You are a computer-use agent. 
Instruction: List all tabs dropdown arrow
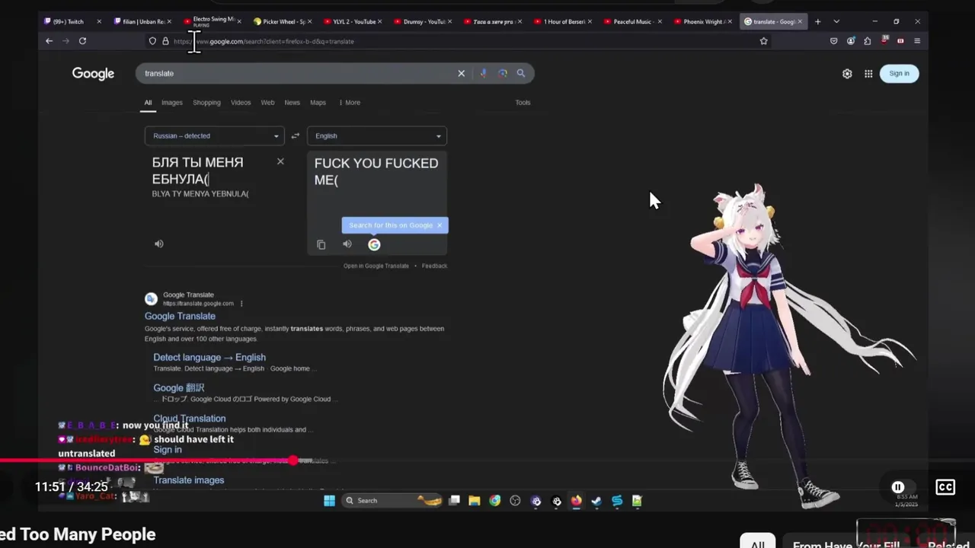[x=836, y=21]
